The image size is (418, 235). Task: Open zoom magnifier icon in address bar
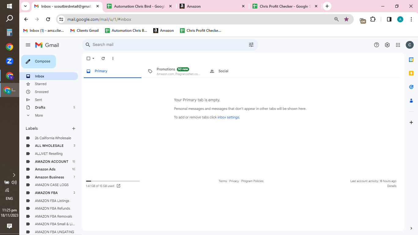[x=337, y=19]
